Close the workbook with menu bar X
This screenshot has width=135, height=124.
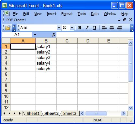point(131,20)
